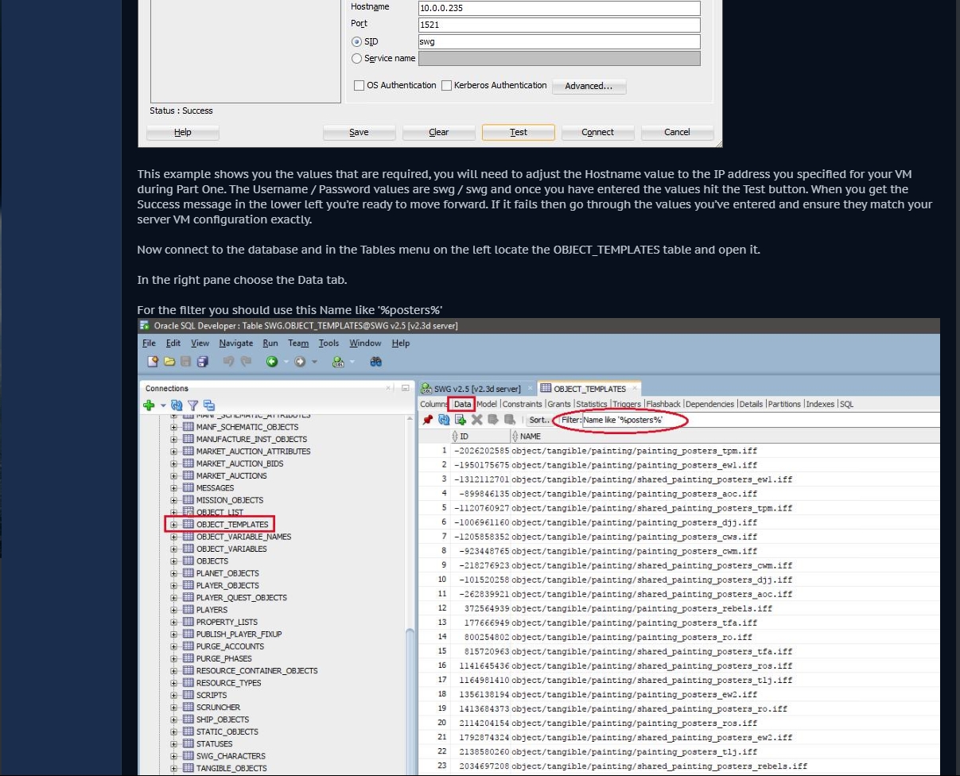
Task: Switch to the Triggers tab
Action: click(627, 404)
